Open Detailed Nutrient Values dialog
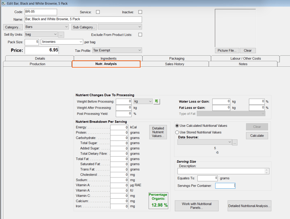The image size is (290, 219). (x=158, y=132)
